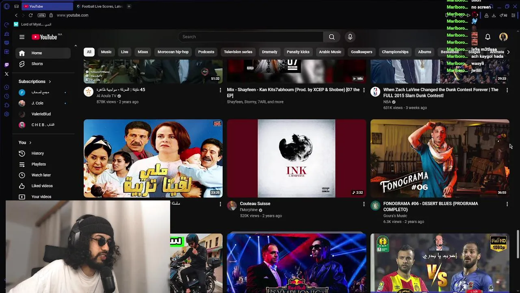Select the Championships filter chip
The width and height of the screenshot is (520, 293).
[x=395, y=52]
